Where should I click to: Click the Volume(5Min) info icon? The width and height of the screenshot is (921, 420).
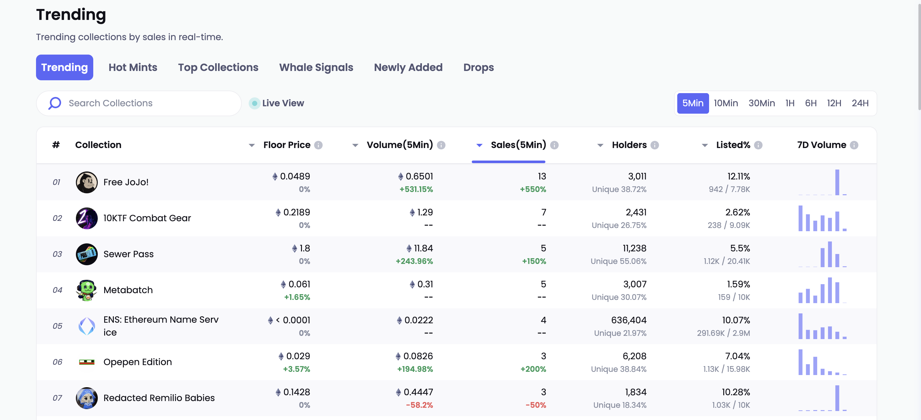point(441,145)
